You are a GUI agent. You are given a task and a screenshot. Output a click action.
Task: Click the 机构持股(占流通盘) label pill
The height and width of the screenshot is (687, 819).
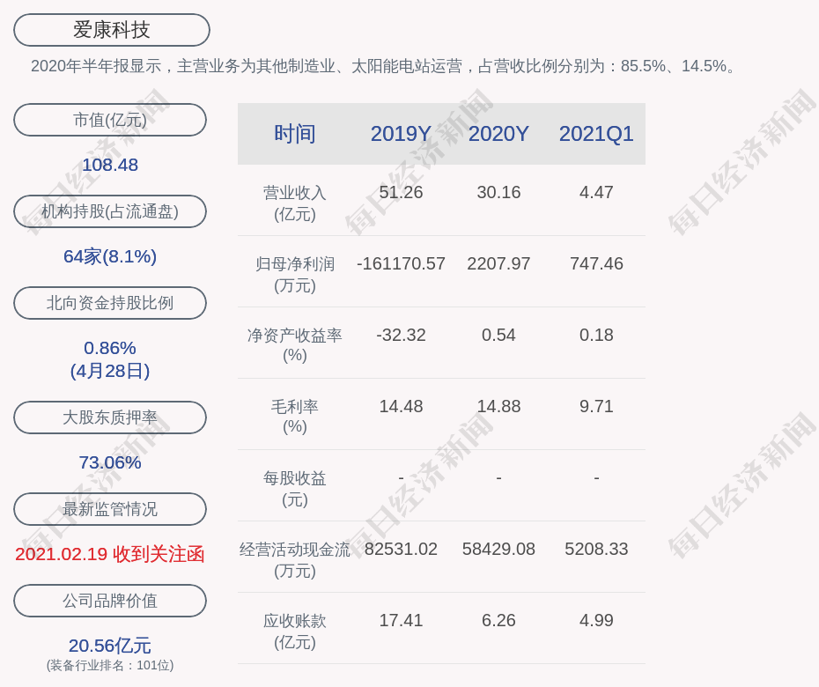click(x=110, y=211)
